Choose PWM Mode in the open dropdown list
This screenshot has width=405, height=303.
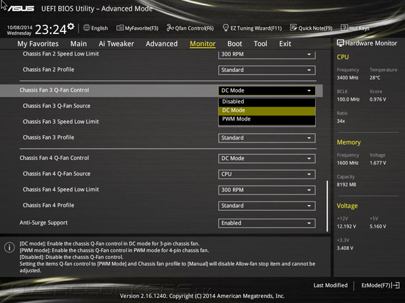click(x=267, y=119)
